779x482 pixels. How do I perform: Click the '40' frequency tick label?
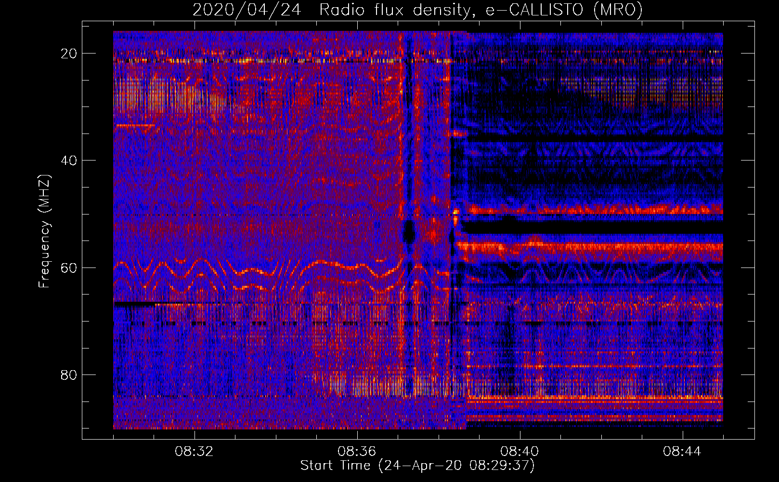pos(69,161)
